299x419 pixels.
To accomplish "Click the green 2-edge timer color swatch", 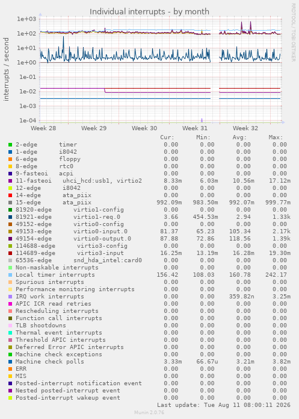I will (10, 145).
